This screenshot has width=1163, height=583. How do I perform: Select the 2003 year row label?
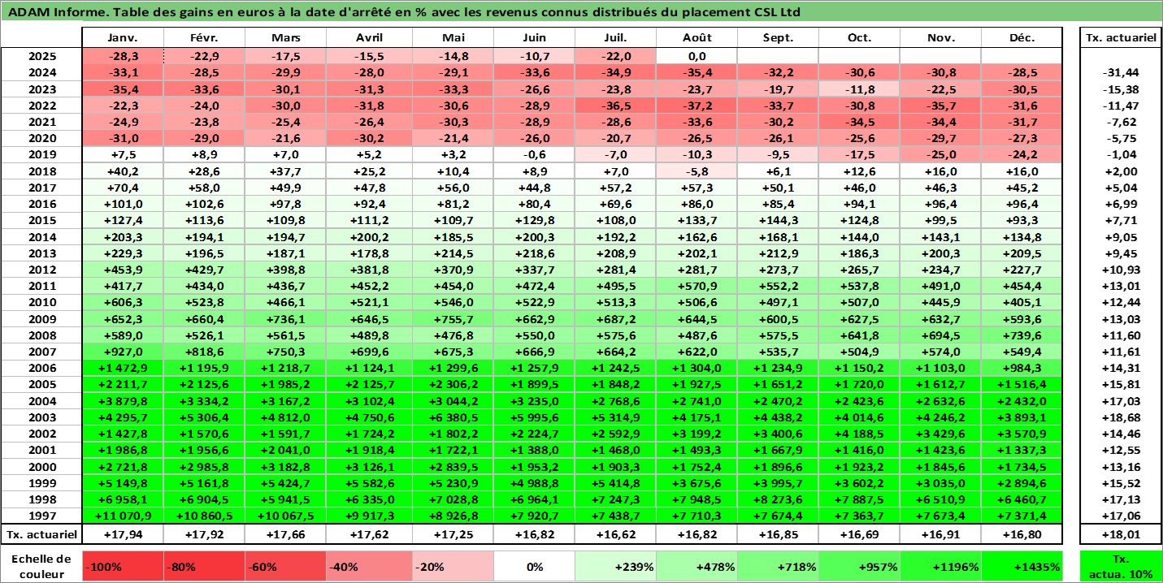point(41,417)
